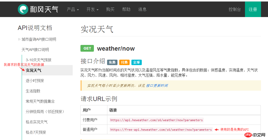
Task: Select the highlighted 实况天气 sidebar item
Action: (48, 70)
